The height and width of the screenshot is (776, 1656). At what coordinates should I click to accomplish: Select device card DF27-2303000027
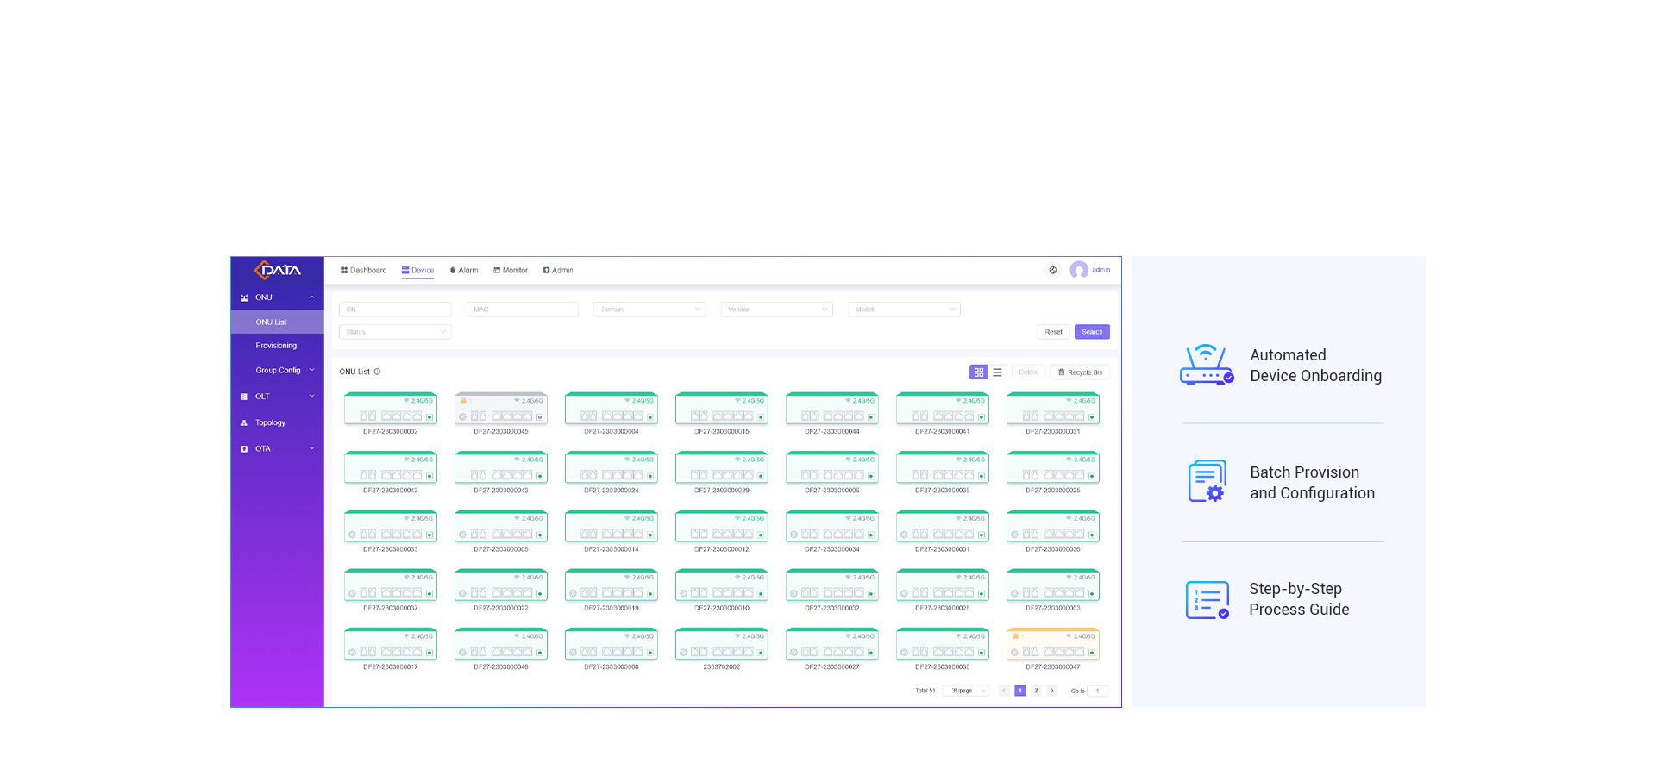[x=832, y=644]
